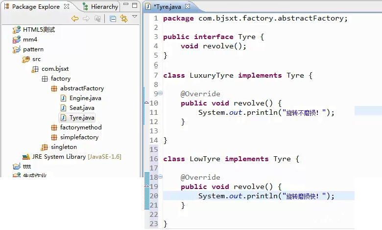382x230 pixels.
Task: Collapse the code fold at line 9
Action: tap(161, 94)
